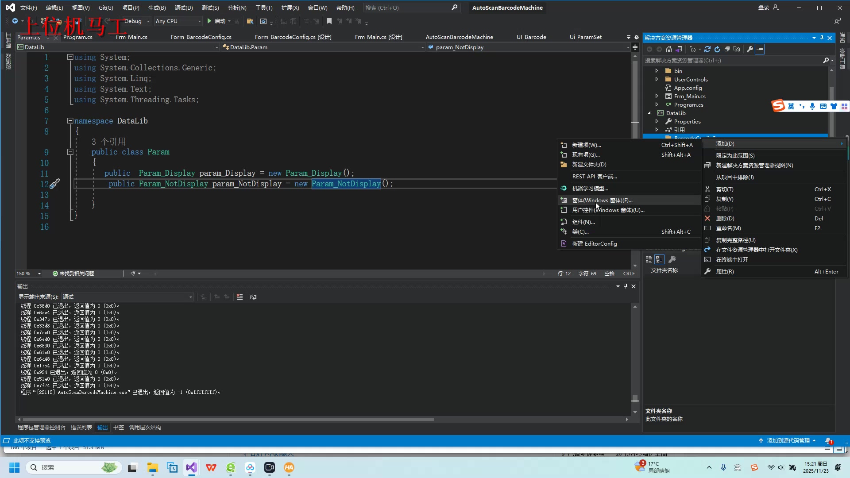This screenshot has height=478, width=850.
Task: Collapse the namespace DataLib code block
Action: tap(70, 120)
